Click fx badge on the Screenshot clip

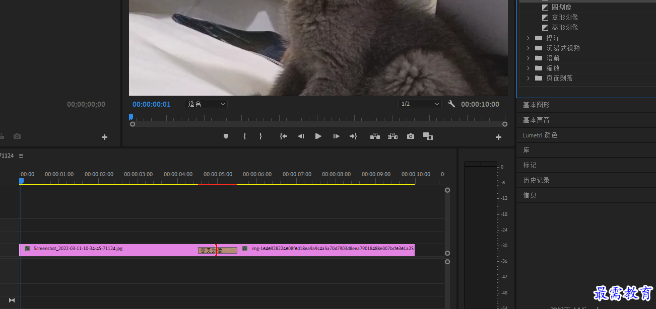click(x=27, y=249)
